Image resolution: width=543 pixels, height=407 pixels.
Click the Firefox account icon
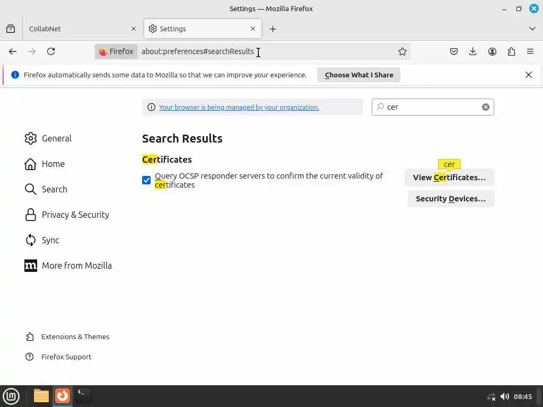(x=492, y=51)
